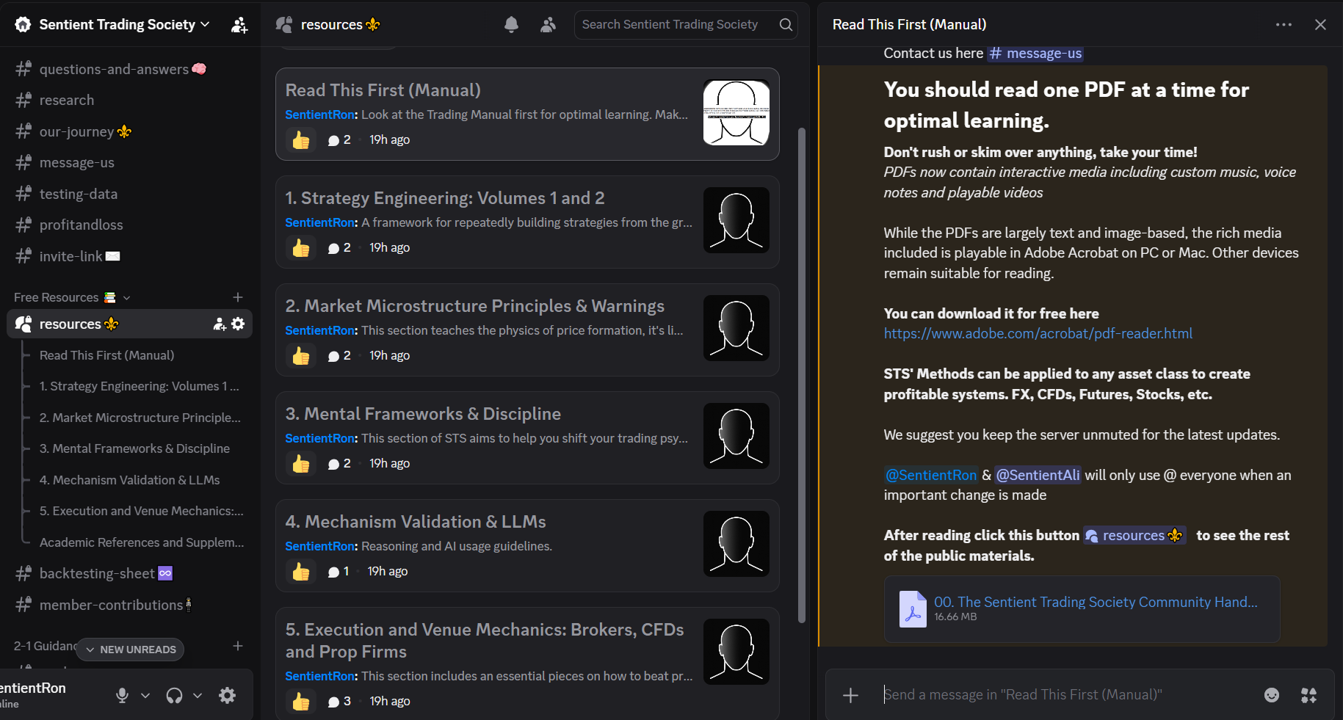Open microphone input options chevron
The width and height of the screenshot is (1343, 720).
pyautogui.click(x=145, y=696)
